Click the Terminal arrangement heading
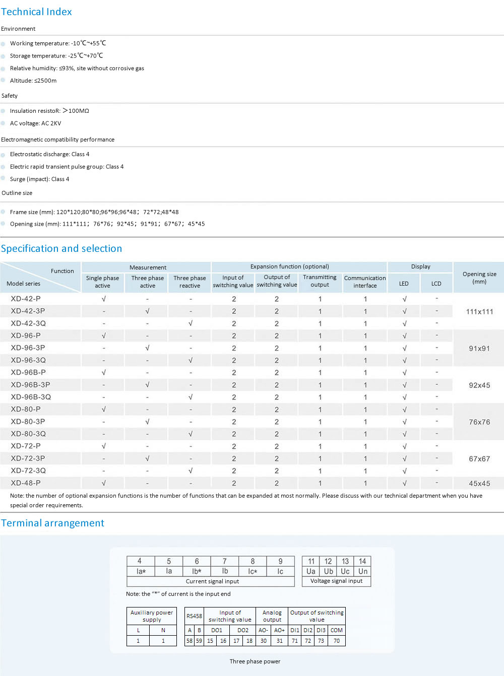 [52, 523]
